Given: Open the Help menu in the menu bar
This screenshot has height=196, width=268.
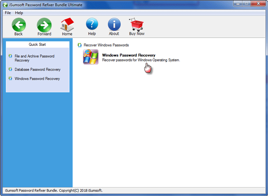Looking at the screenshot, I should tap(19, 13).
